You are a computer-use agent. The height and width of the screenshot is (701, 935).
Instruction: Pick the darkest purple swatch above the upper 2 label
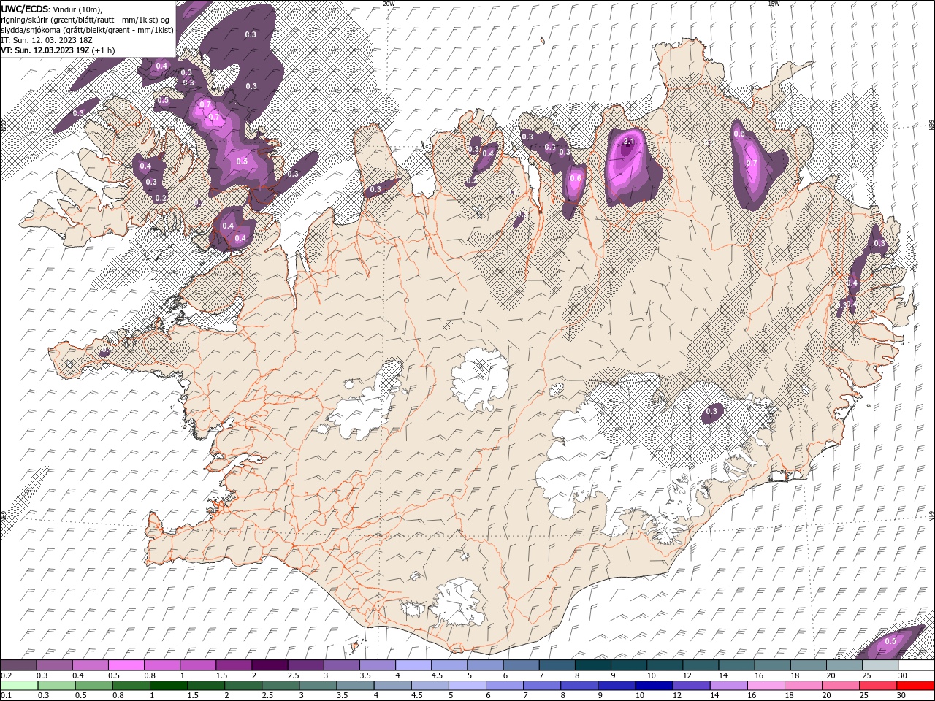tap(269, 665)
